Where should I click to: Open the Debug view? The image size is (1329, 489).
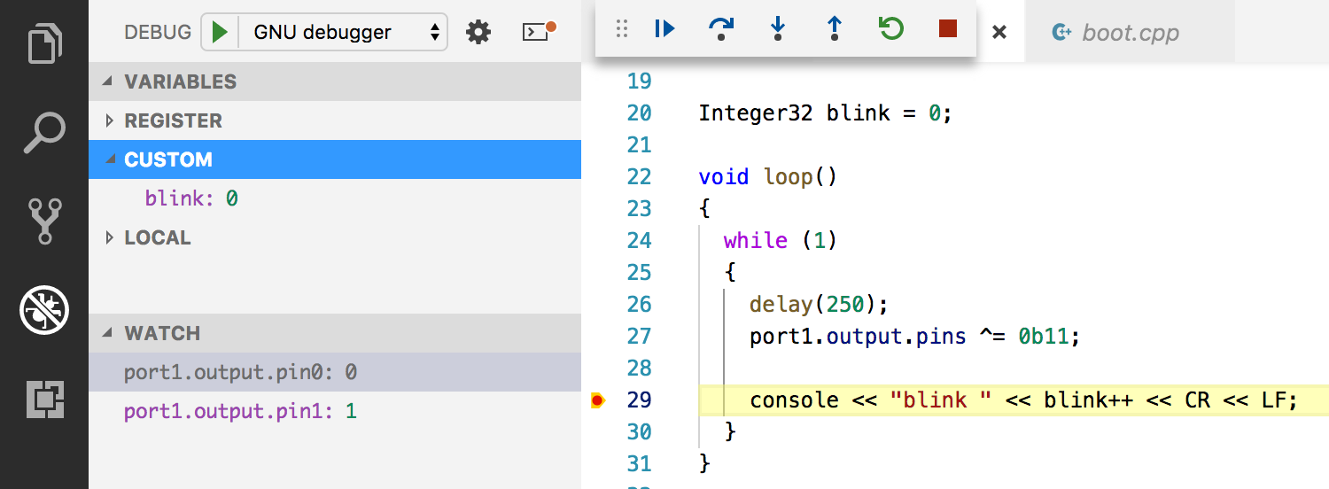[x=44, y=310]
